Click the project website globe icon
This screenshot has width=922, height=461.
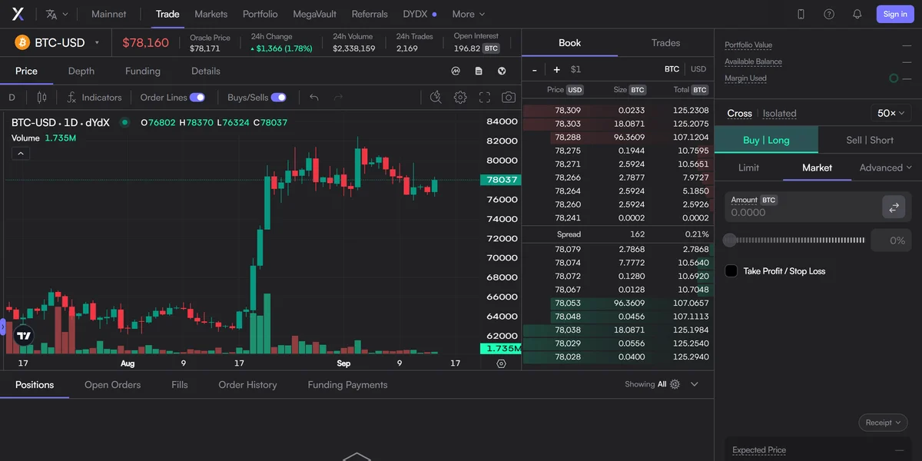pyautogui.click(x=502, y=71)
